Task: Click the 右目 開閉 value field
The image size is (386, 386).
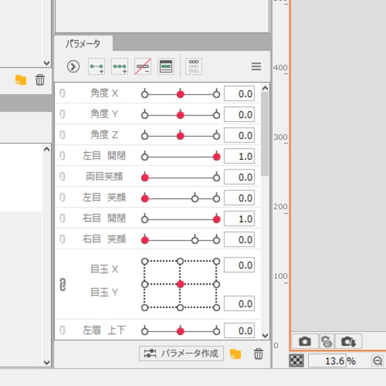Action: pyautogui.click(x=239, y=218)
